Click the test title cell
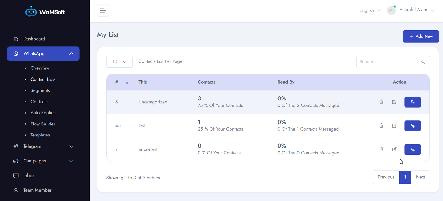443x201 pixels. [x=142, y=126]
